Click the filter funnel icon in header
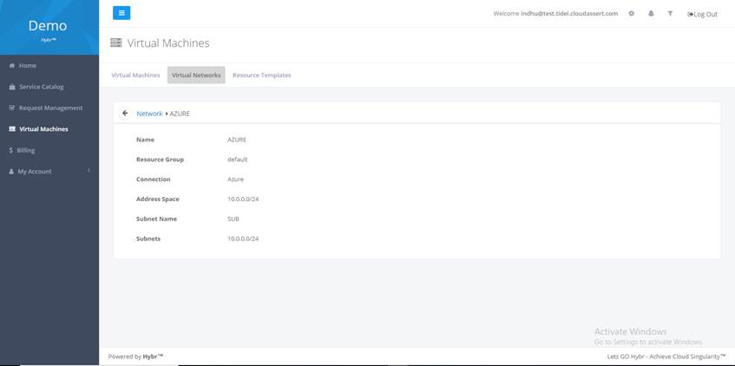 [670, 14]
